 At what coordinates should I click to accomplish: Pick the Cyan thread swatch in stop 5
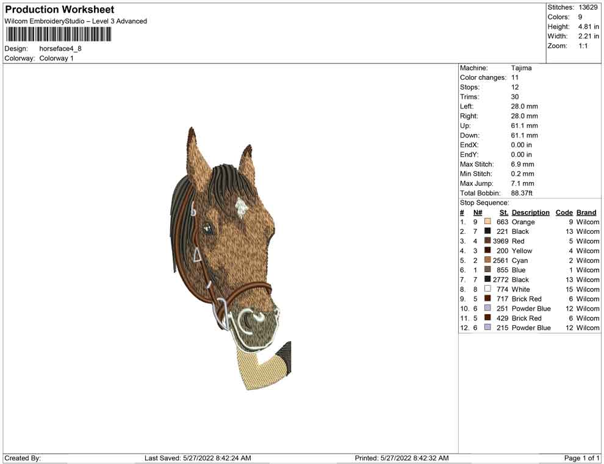tap(487, 261)
